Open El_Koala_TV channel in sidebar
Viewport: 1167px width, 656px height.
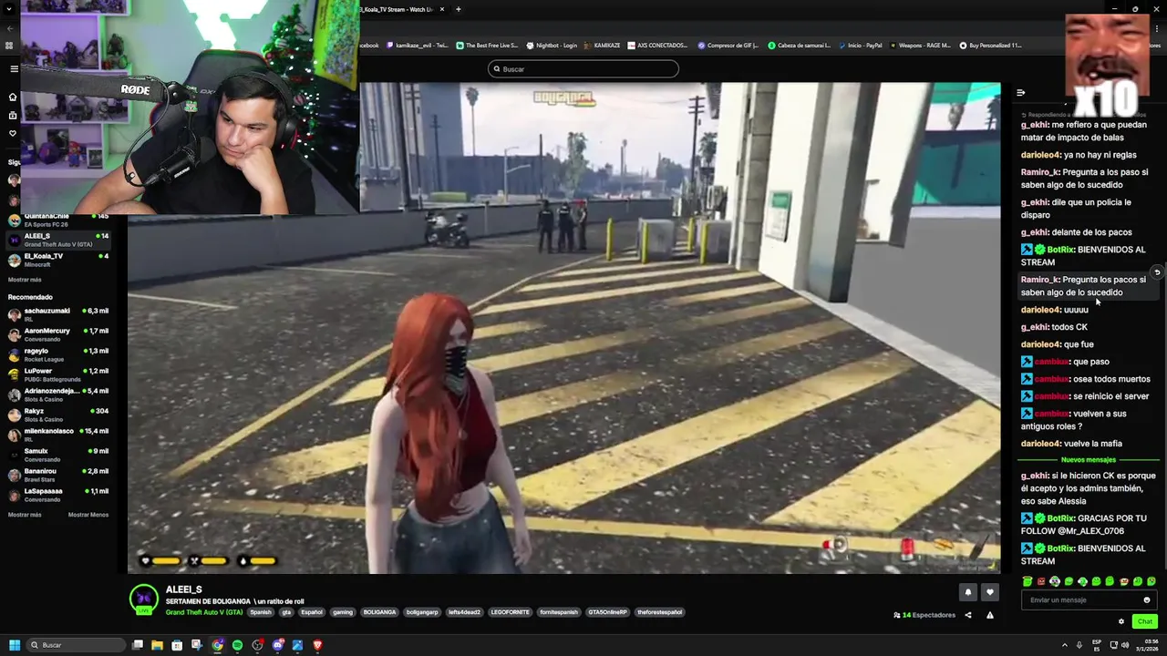click(x=58, y=260)
